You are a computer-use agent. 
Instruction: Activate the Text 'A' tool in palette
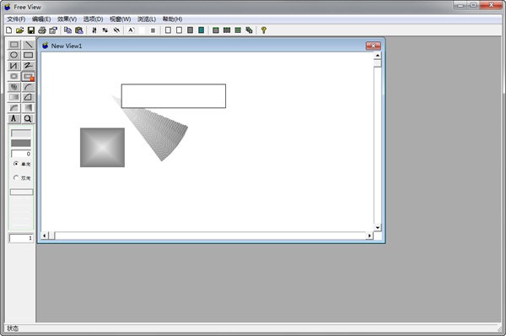[13, 118]
